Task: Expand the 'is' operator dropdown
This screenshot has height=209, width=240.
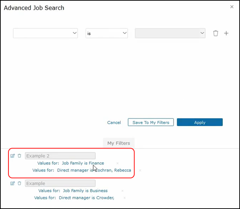Action: click(107, 34)
